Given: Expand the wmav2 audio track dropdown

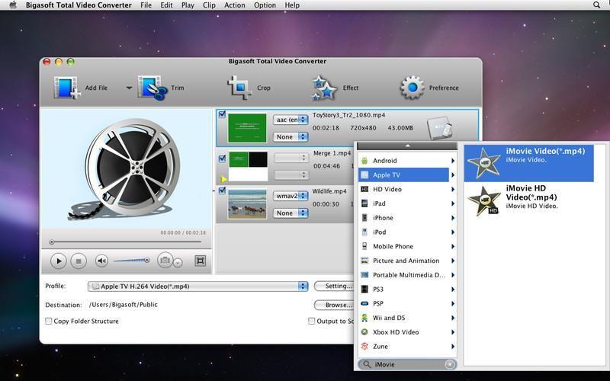Looking at the screenshot, I should [x=291, y=196].
